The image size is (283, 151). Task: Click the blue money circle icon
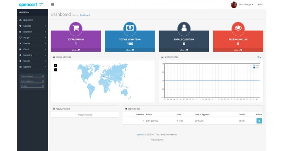pyautogui.click(x=130, y=29)
